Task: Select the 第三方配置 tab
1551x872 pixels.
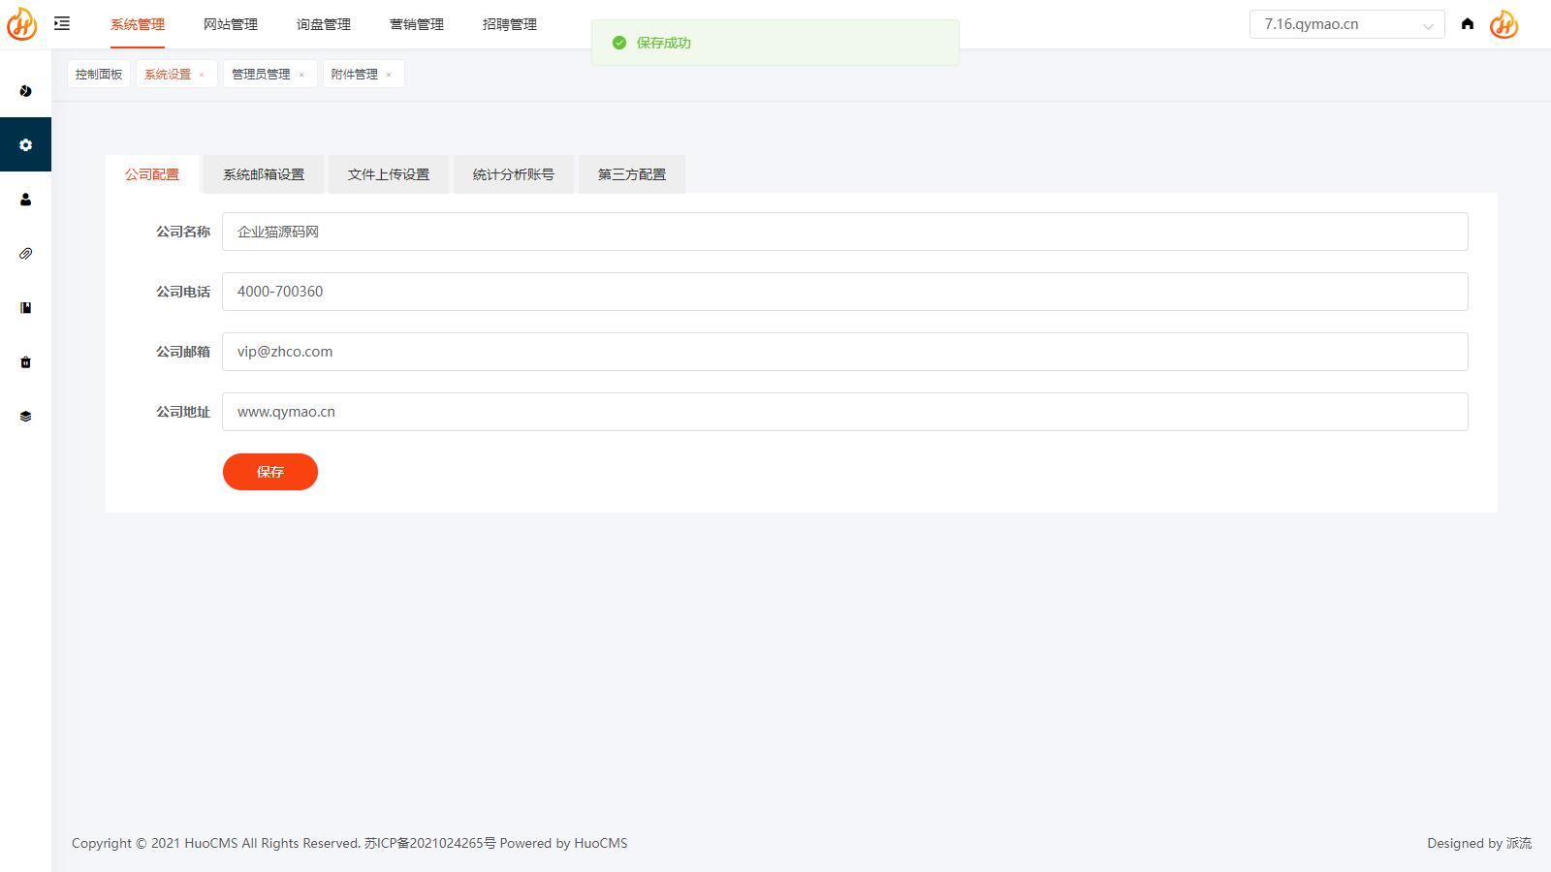Action: pos(631,174)
